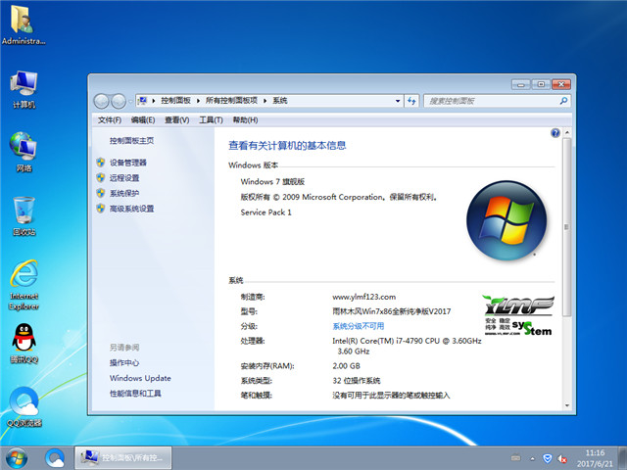Show hidden tray icons arrow
The width and height of the screenshot is (627, 470).
(x=532, y=459)
